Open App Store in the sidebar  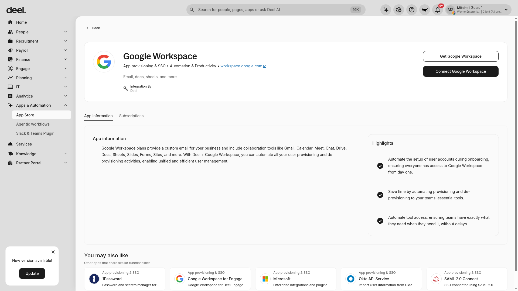[42, 115]
